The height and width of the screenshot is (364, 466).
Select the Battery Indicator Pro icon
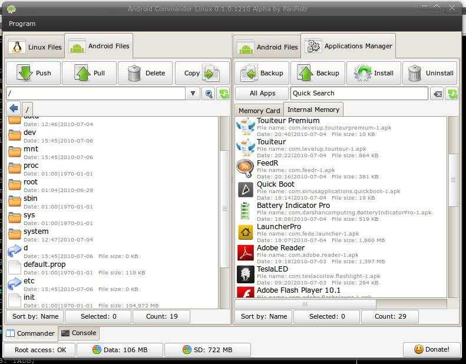[x=245, y=211]
